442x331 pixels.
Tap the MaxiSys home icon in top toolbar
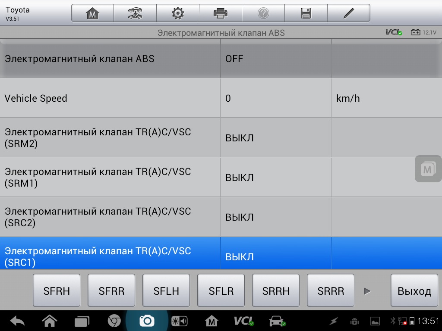tap(92, 13)
